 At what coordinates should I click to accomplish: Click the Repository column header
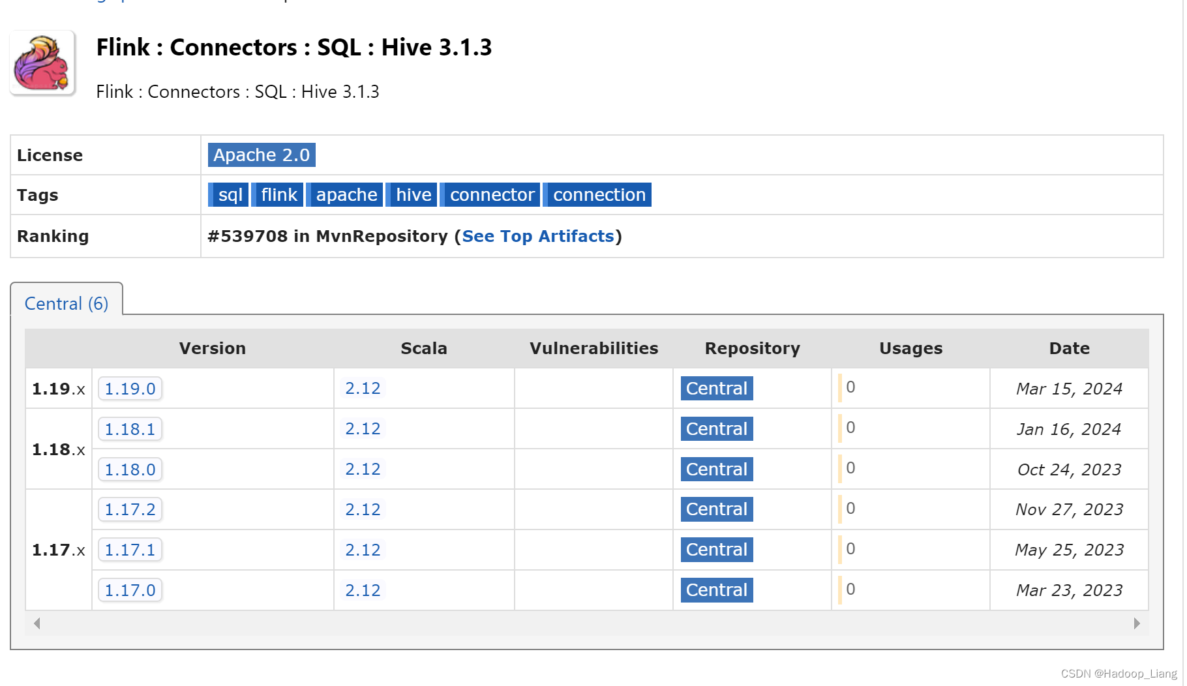[x=753, y=348]
